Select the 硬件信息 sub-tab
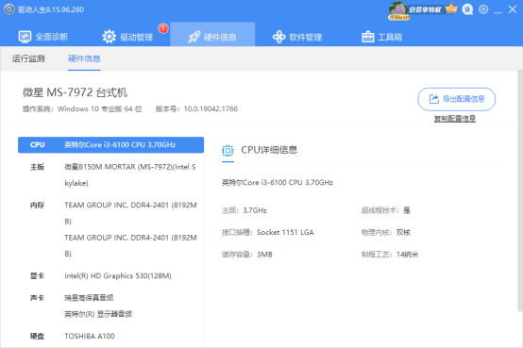The image size is (523, 348). click(84, 58)
